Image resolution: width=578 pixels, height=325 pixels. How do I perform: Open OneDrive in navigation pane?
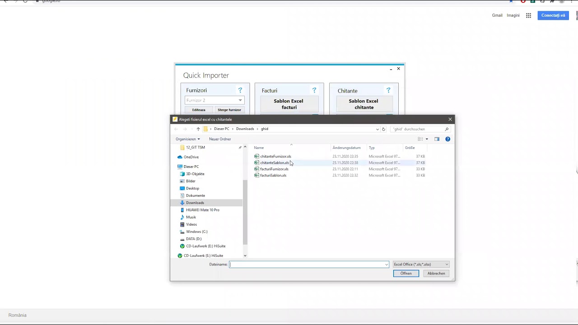click(x=191, y=157)
